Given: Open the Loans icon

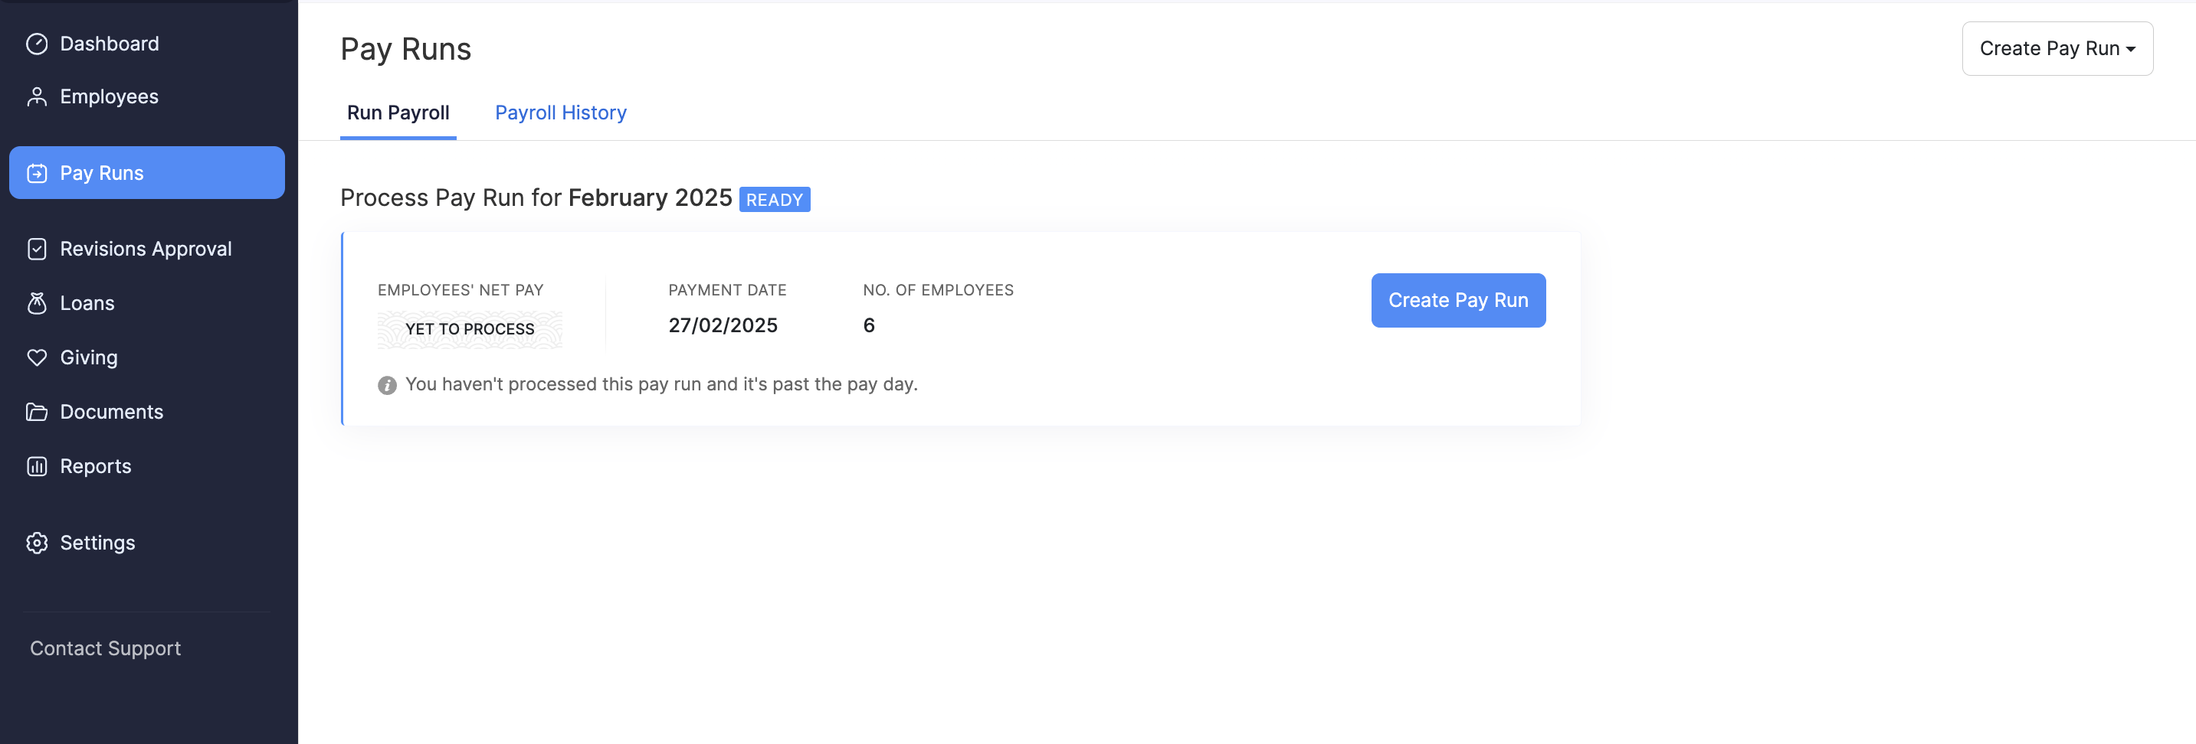Looking at the screenshot, I should pyautogui.click(x=38, y=302).
